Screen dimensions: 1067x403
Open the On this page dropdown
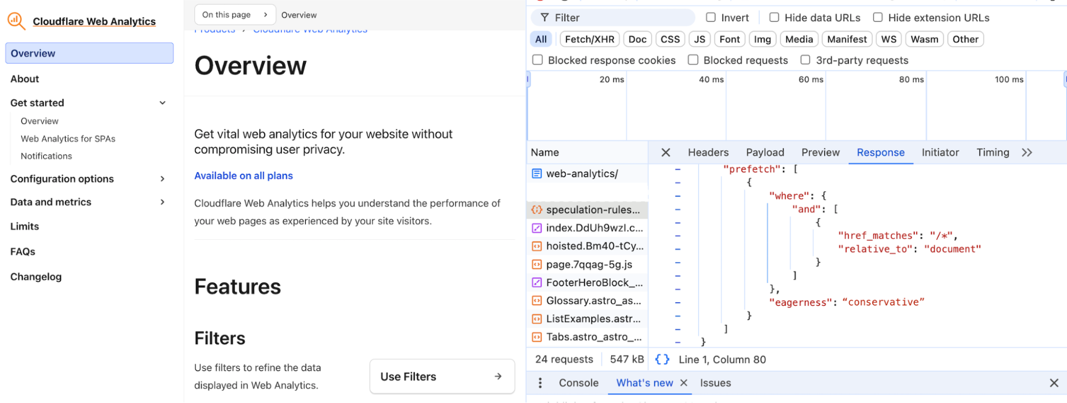tap(235, 15)
